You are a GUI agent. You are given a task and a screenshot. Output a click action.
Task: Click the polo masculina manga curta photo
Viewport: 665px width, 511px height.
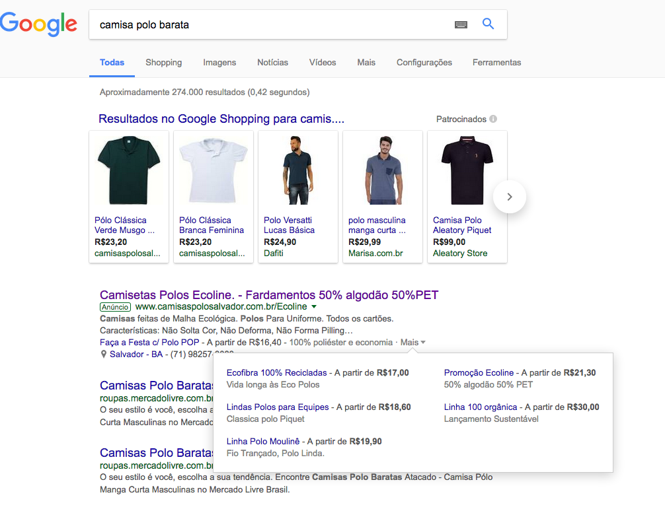[383, 170]
